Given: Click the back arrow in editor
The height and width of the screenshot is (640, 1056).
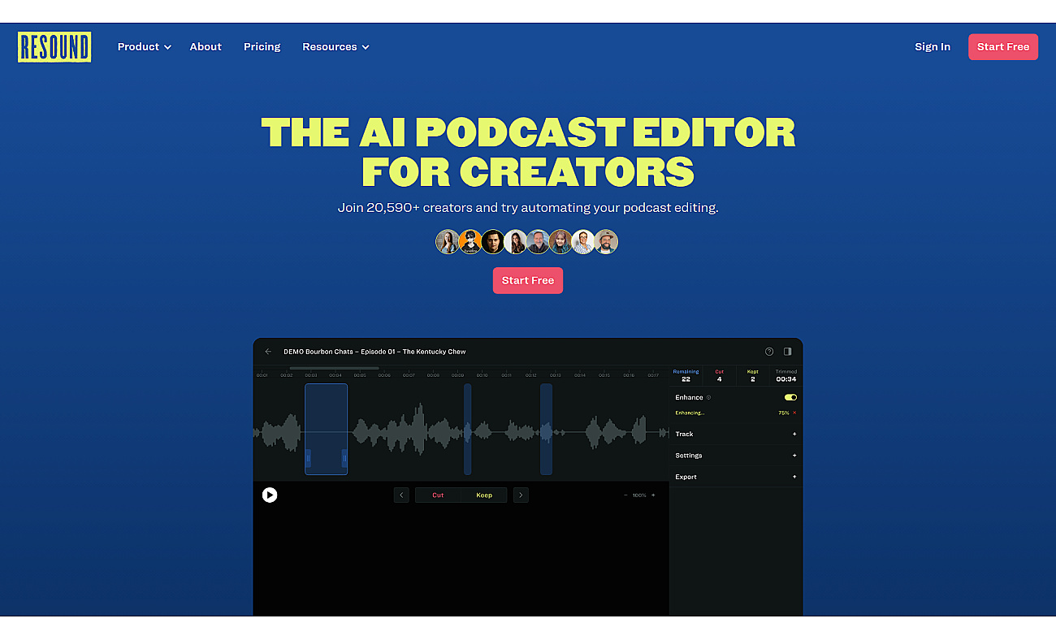Looking at the screenshot, I should pos(269,352).
